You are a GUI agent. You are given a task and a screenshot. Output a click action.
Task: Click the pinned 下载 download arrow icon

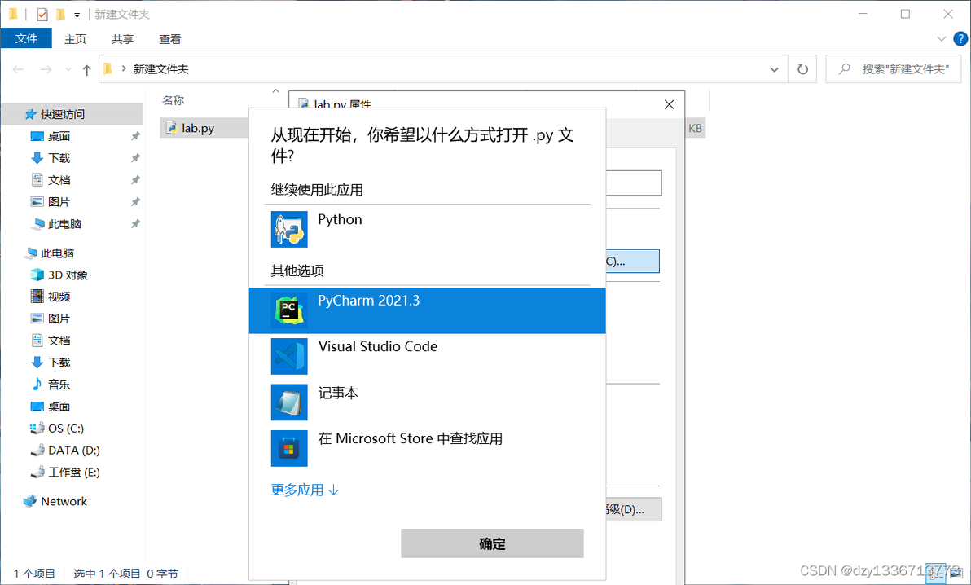(37, 158)
